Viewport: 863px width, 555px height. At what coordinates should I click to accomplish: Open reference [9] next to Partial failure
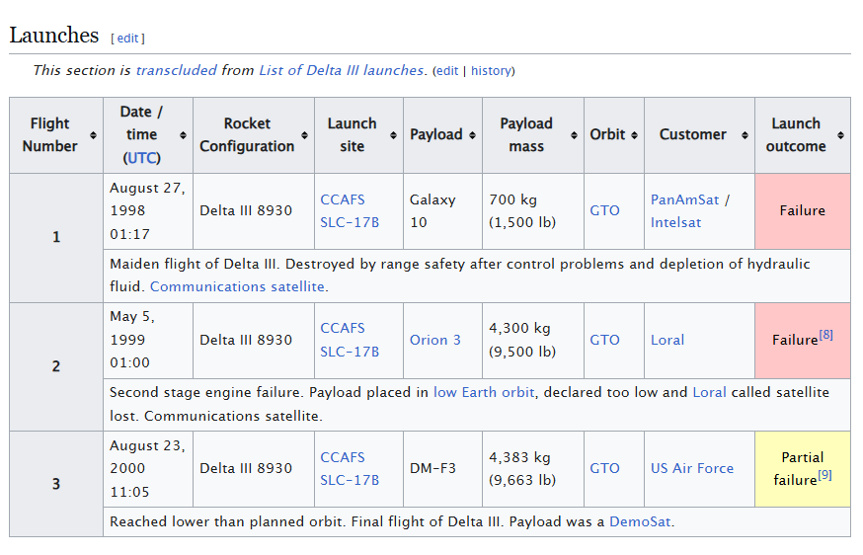[824, 475]
